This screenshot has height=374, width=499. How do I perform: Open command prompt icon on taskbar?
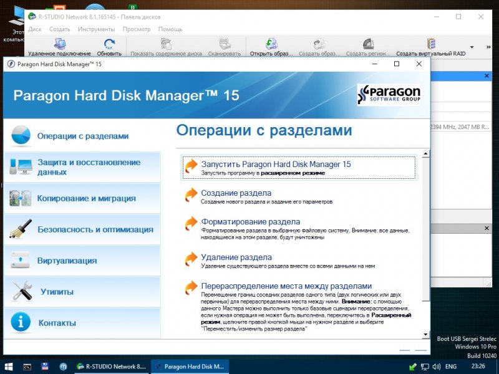[27, 367]
